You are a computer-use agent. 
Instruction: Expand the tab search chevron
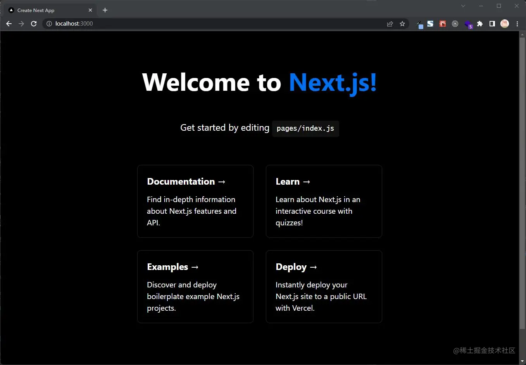coord(463,6)
